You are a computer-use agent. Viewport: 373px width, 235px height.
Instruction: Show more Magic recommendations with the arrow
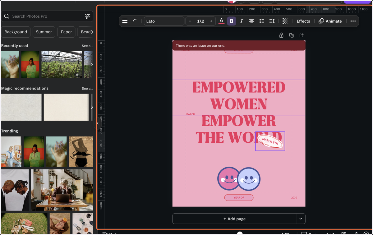pos(92,107)
